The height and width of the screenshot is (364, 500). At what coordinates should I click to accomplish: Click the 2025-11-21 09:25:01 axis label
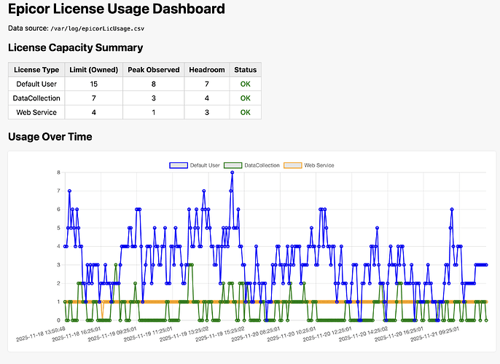coord(435,334)
